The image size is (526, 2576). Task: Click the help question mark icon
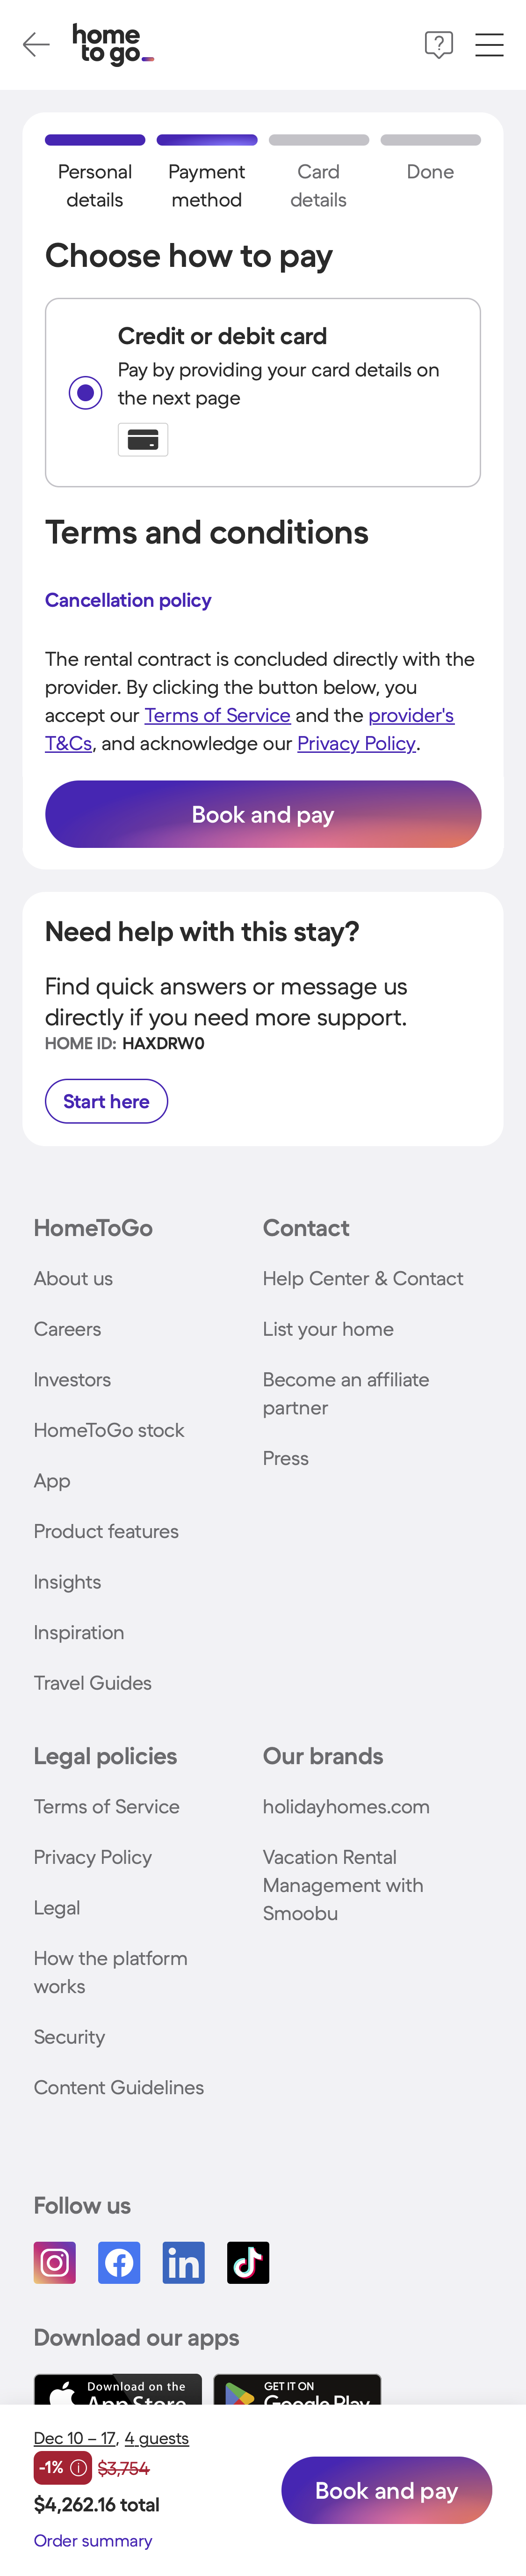(x=438, y=44)
